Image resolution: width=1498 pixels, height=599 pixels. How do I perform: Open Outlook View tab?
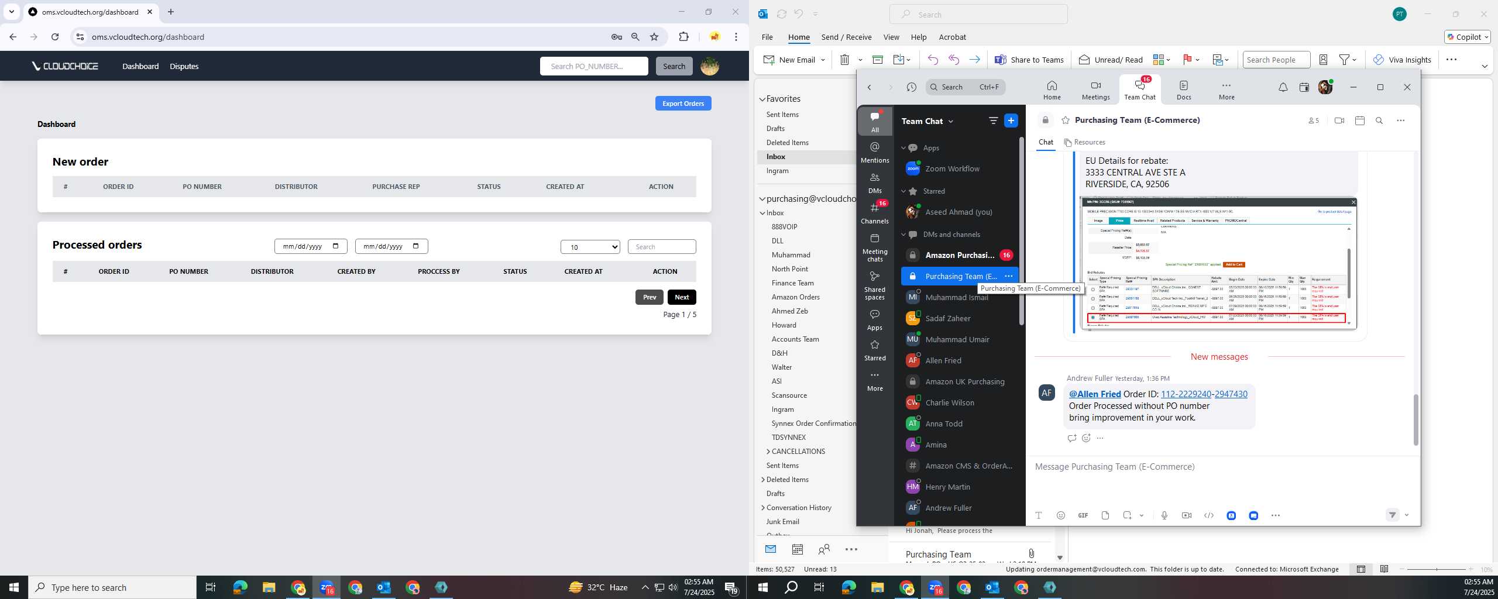click(891, 37)
